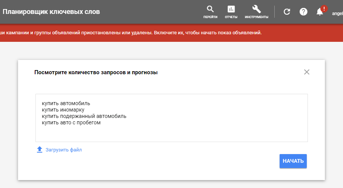The image size is (343, 188).
Task: Click the refresh arrow icon
Action: point(287,12)
